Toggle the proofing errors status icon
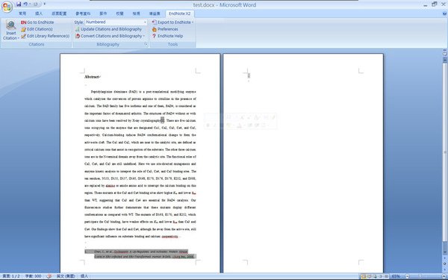 pos(49,276)
